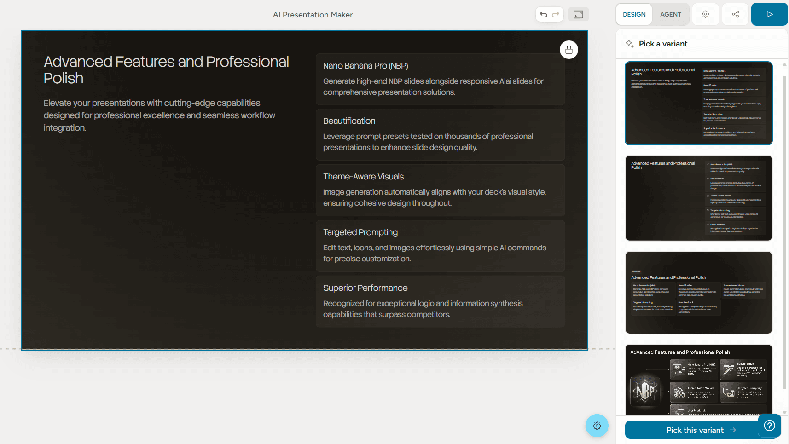Undo the last action

544,14
